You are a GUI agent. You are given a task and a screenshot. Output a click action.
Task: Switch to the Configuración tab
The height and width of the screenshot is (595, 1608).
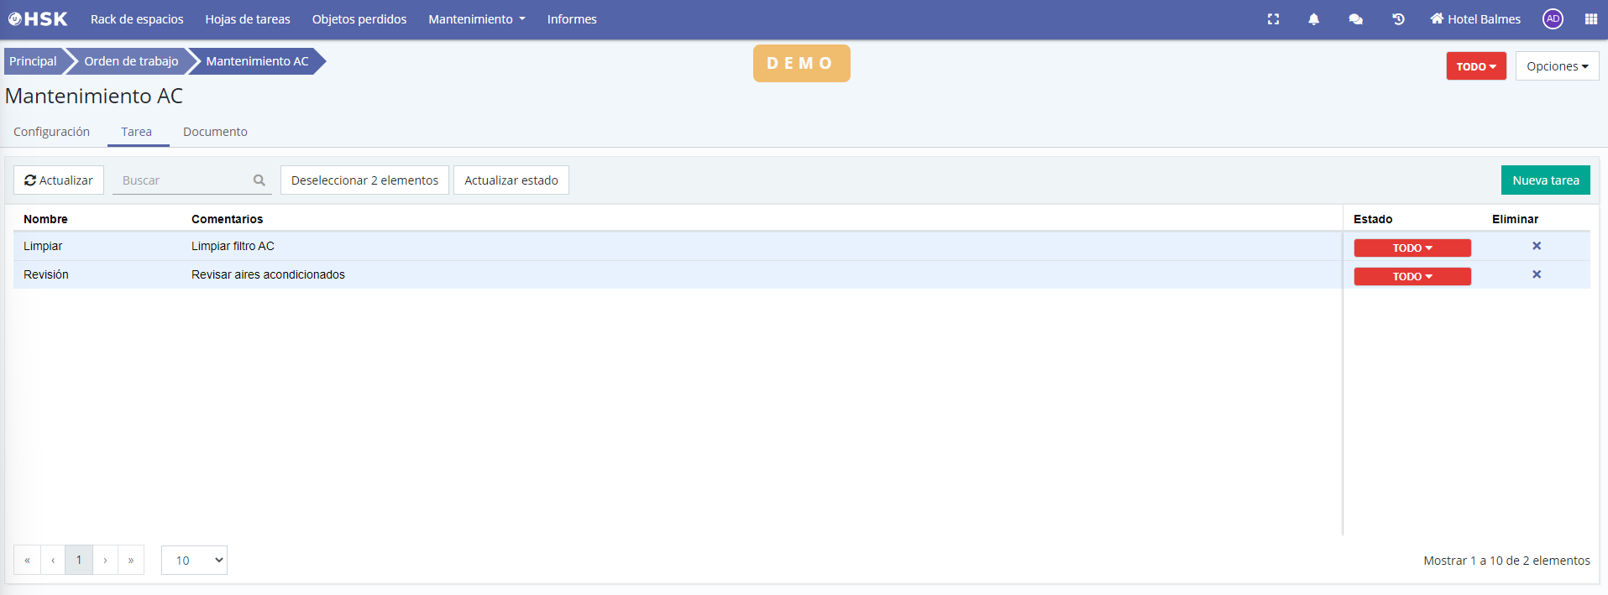pyautogui.click(x=51, y=132)
